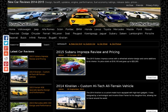Open sidebar link 2015 Subaru Impreza Review
Image resolution: width=168 pixels, height=112 pixels.
click(39, 58)
